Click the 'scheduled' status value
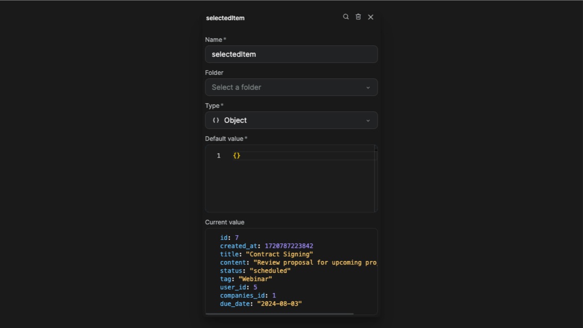Viewport: 583px width, 328px height. pyautogui.click(x=270, y=270)
